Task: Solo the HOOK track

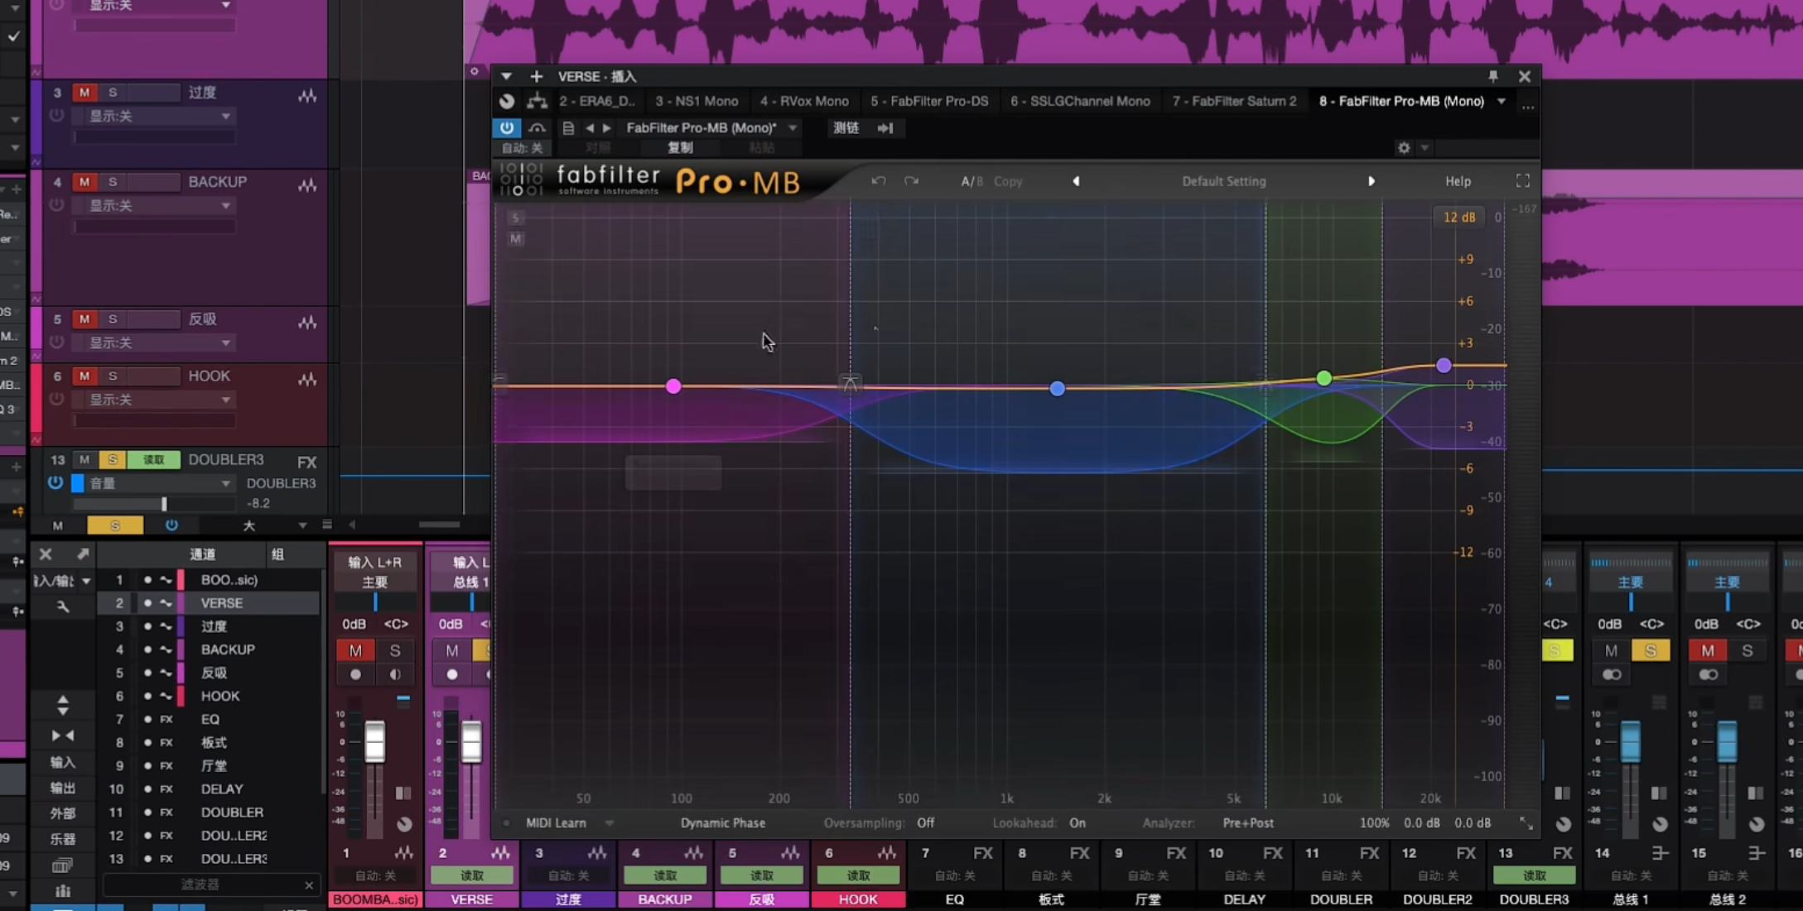Action: click(x=113, y=376)
